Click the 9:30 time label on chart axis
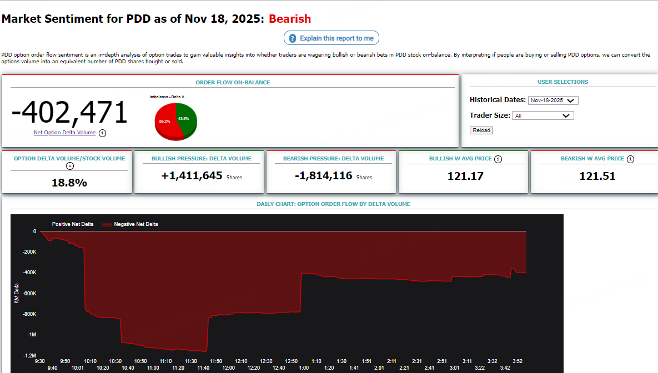The image size is (658, 373). click(x=40, y=361)
